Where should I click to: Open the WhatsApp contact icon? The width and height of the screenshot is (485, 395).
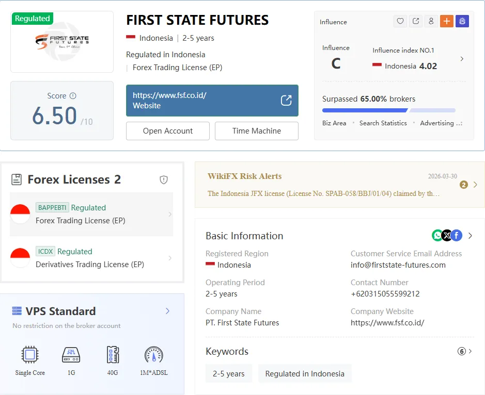pyautogui.click(x=437, y=236)
